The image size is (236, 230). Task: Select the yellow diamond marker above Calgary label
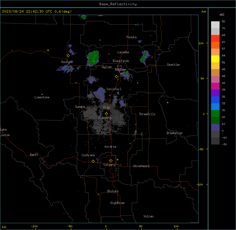coord(111,161)
